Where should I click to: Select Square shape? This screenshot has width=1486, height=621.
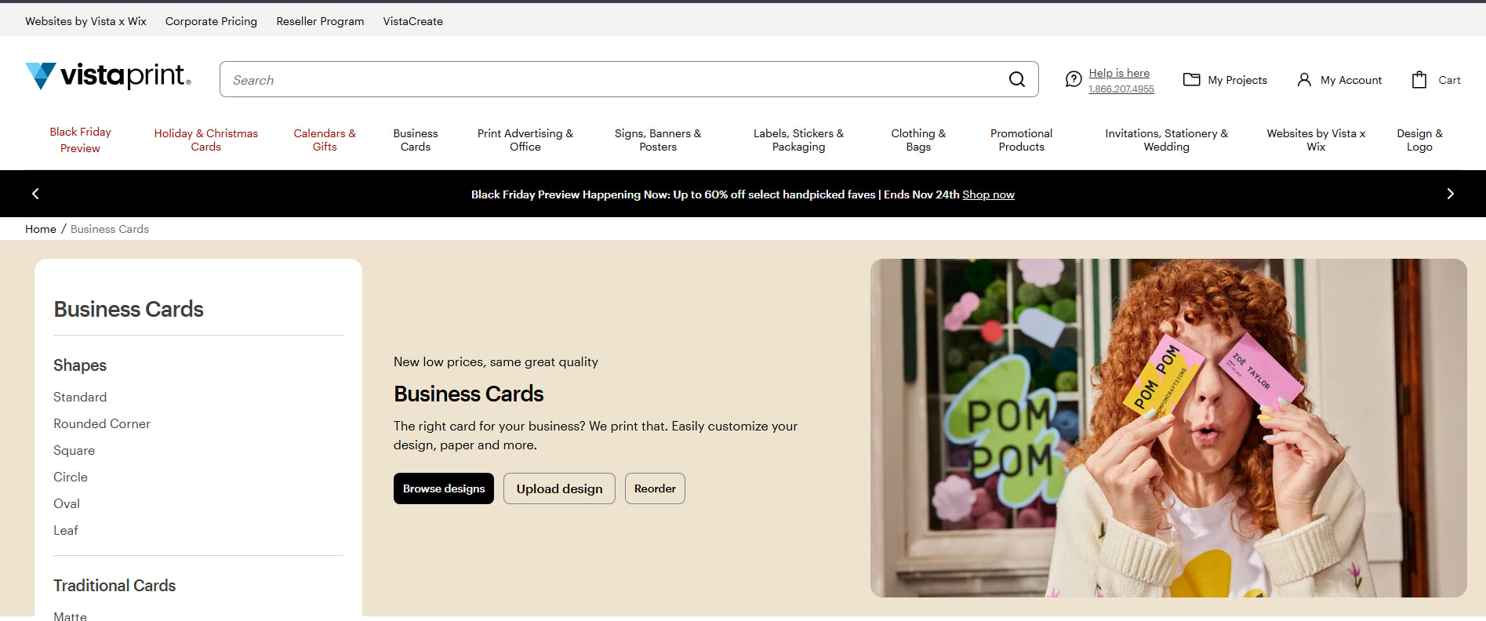(74, 450)
